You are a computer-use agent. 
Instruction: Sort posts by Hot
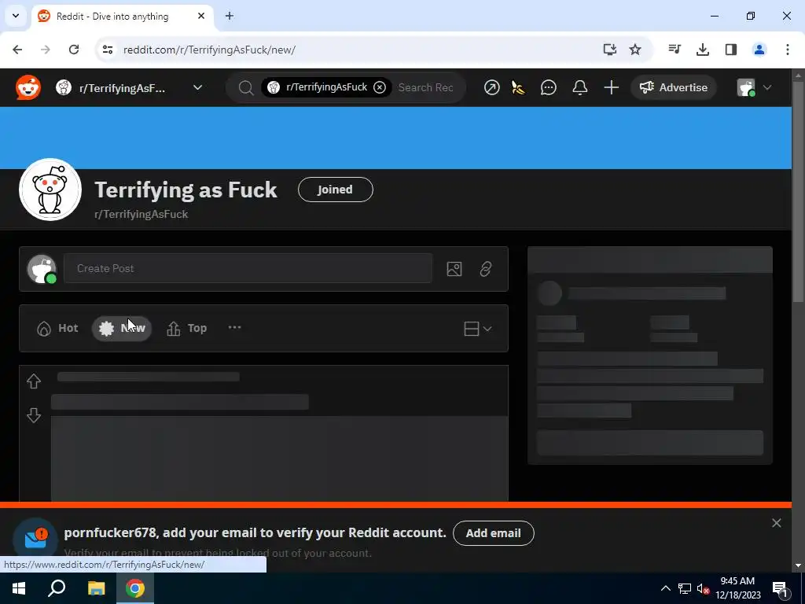pyautogui.click(x=57, y=328)
